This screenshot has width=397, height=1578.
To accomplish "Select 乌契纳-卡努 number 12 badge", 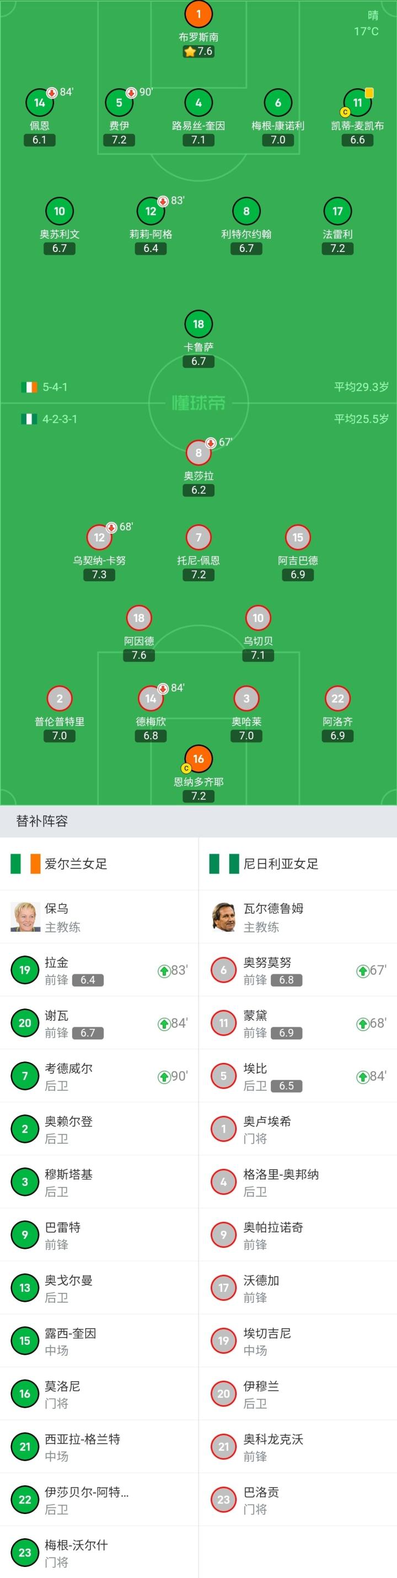I will (99, 537).
